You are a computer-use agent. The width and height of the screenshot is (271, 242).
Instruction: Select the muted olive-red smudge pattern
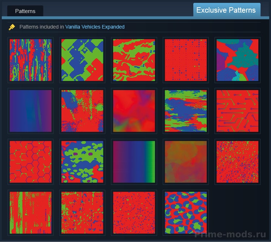[186, 162]
